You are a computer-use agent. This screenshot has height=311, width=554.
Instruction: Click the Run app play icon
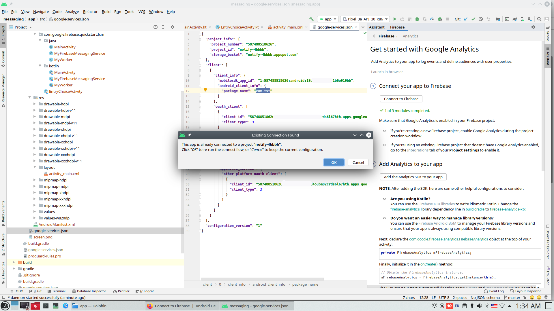click(395, 19)
